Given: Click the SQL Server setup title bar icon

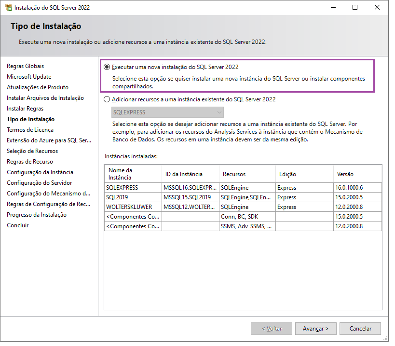Looking at the screenshot, I should [x=8, y=8].
